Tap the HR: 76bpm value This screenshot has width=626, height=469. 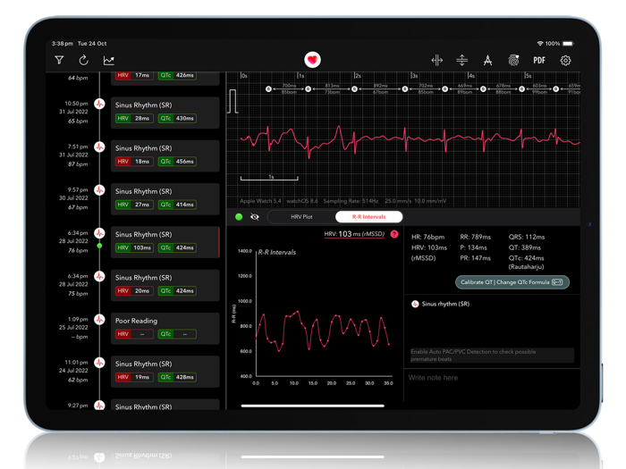pyautogui.click(x=427, y=237)
